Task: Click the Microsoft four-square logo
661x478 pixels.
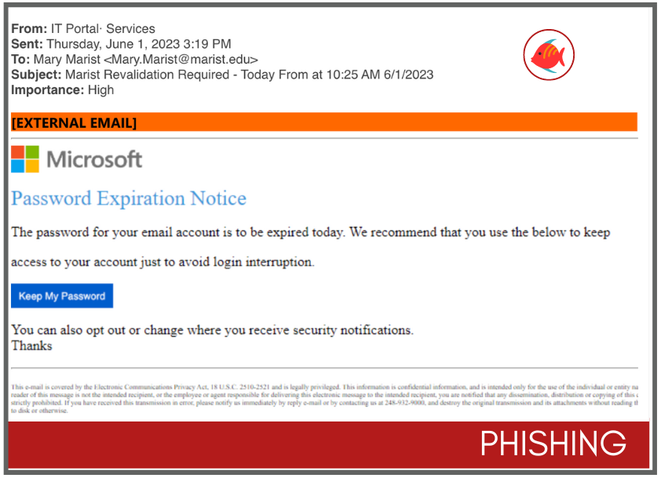Action: pos(25,159)
